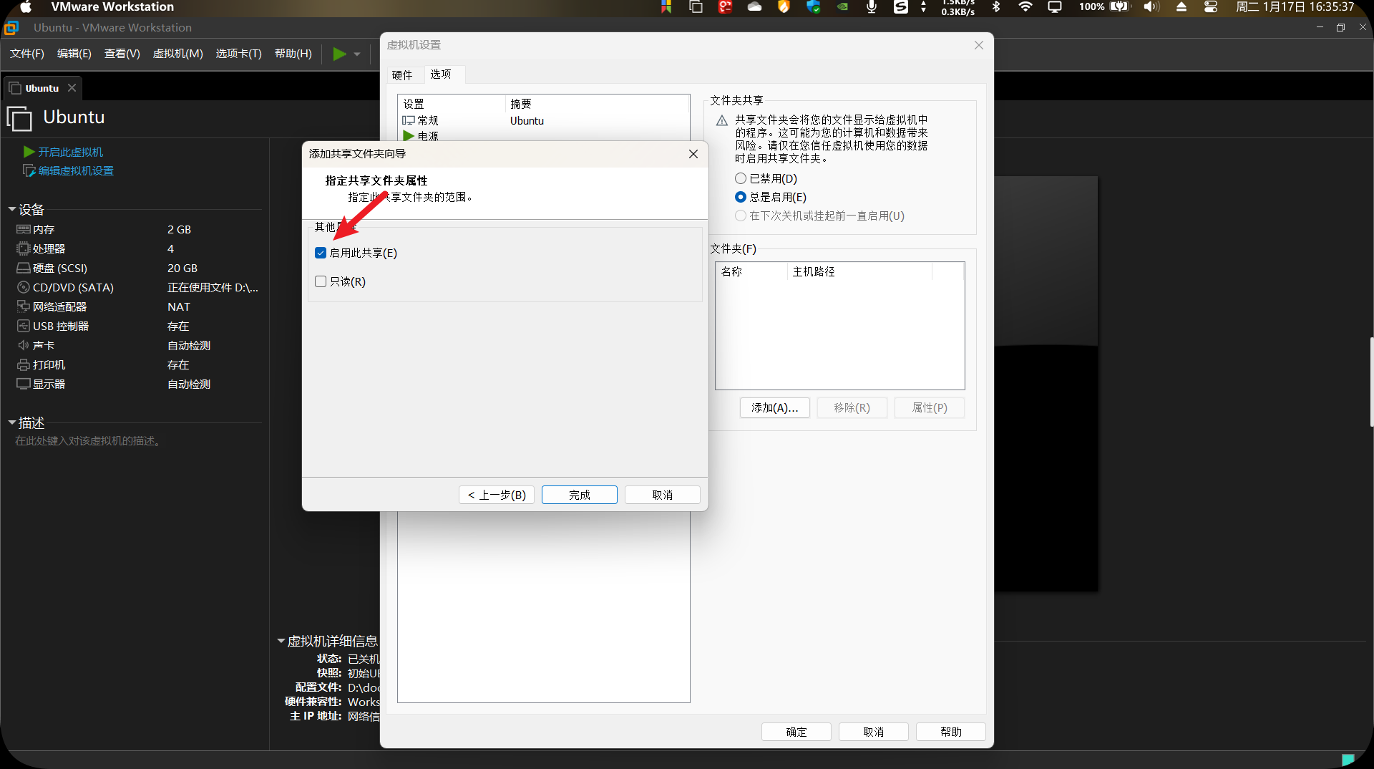Screen dimensions: 1374x769
Task: Click 取消 in the VM settings dialog
Action: (x=874, y=732)
